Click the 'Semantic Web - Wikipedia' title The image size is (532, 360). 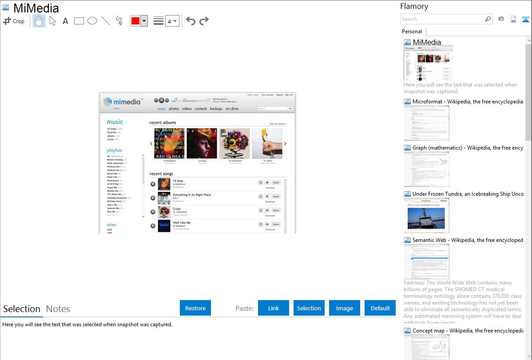click(x=468, y=240)
